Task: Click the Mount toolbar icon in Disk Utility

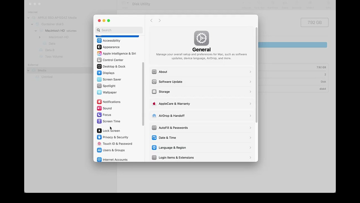Action: [310, 3]
